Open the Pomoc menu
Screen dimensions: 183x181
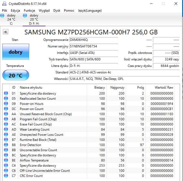click(x=69, y=11)
